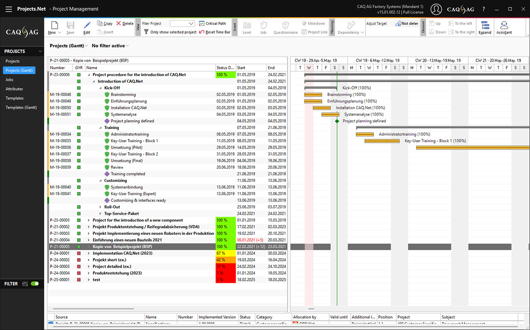The image size is (530, 330).
Task: Collapse the Training group
Action: (100, 128)
